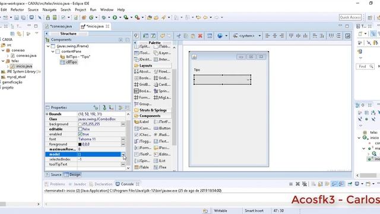Uncheck the enabled property checkbox
Screen dimensions: 380x214
[x=80, y=134]
